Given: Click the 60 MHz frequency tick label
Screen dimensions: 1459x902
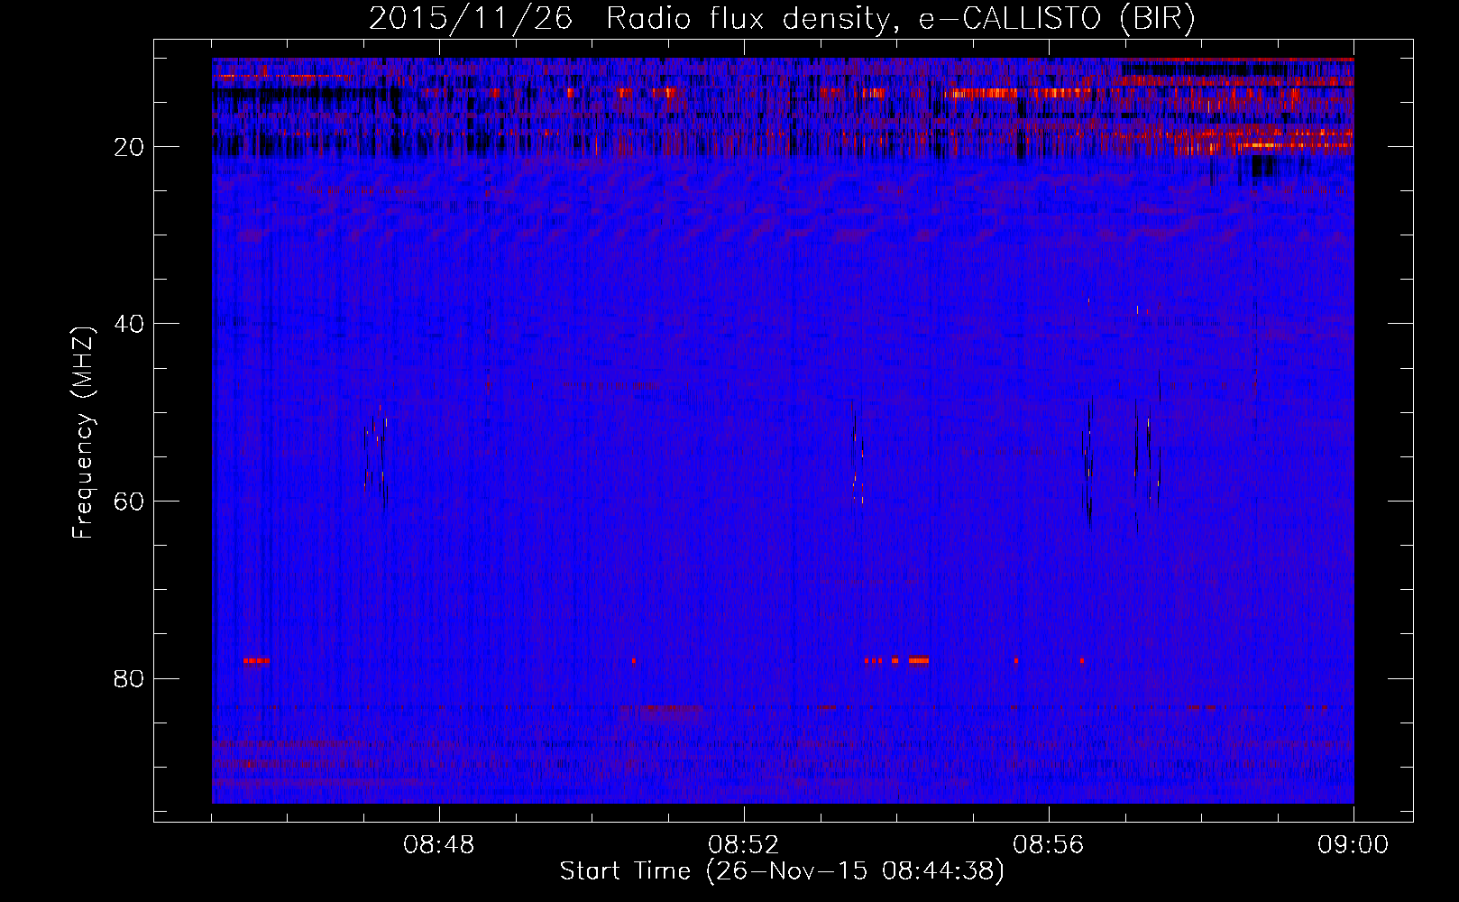Looking at the screenshot, I should (x=130, y=502).
